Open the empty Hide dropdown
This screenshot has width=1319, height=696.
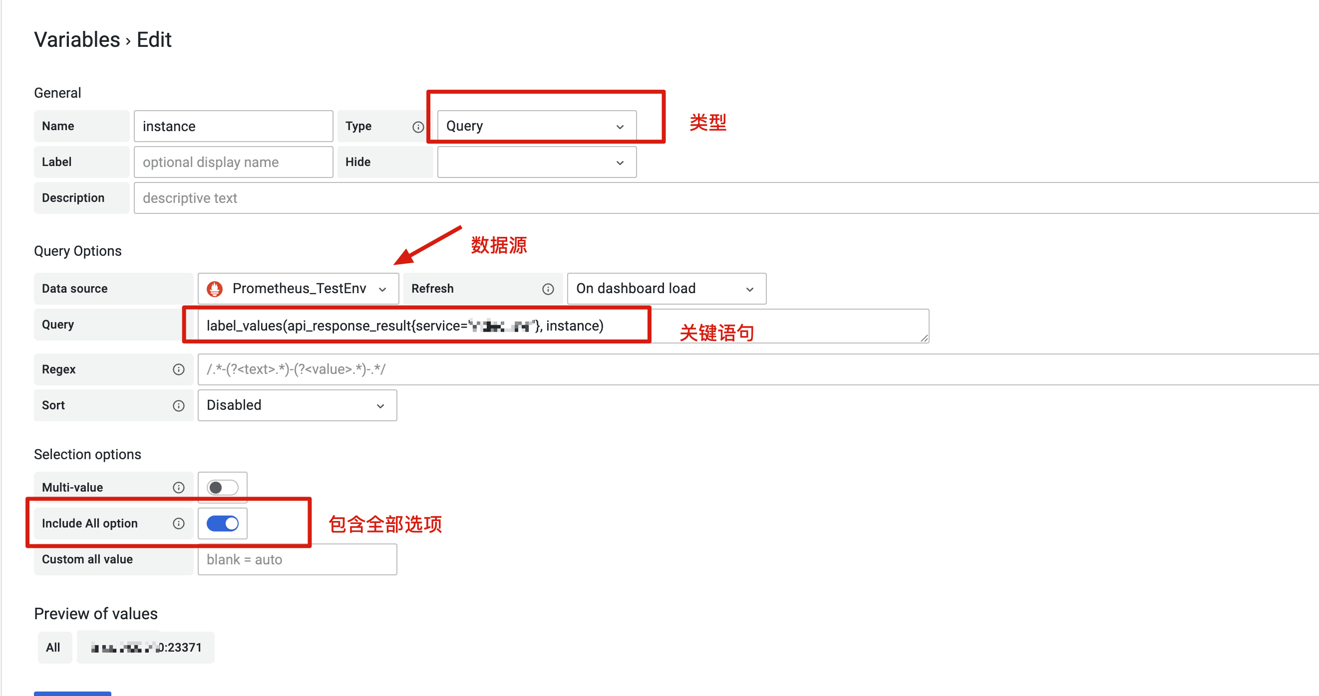coord(536,162)
